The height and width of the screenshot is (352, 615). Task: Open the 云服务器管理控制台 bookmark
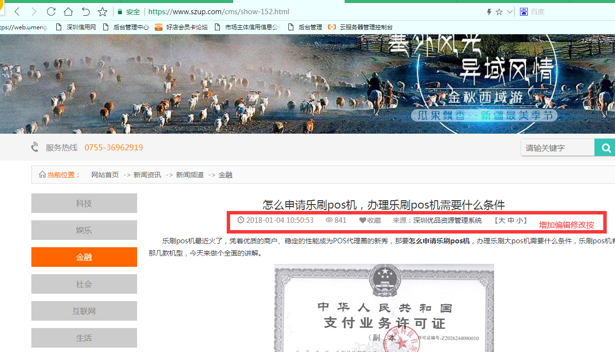point(360,27)
